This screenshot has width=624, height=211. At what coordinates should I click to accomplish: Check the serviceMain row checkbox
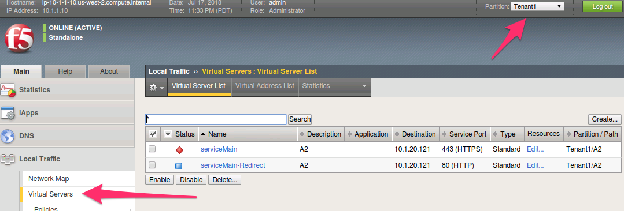(152, 149)
